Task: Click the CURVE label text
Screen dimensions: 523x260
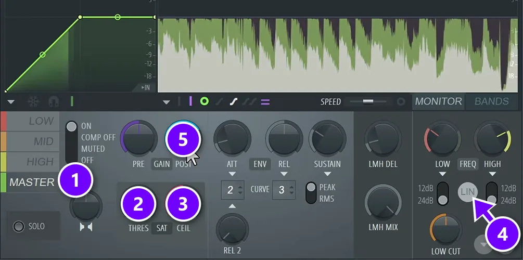Action: pos(260,190)
